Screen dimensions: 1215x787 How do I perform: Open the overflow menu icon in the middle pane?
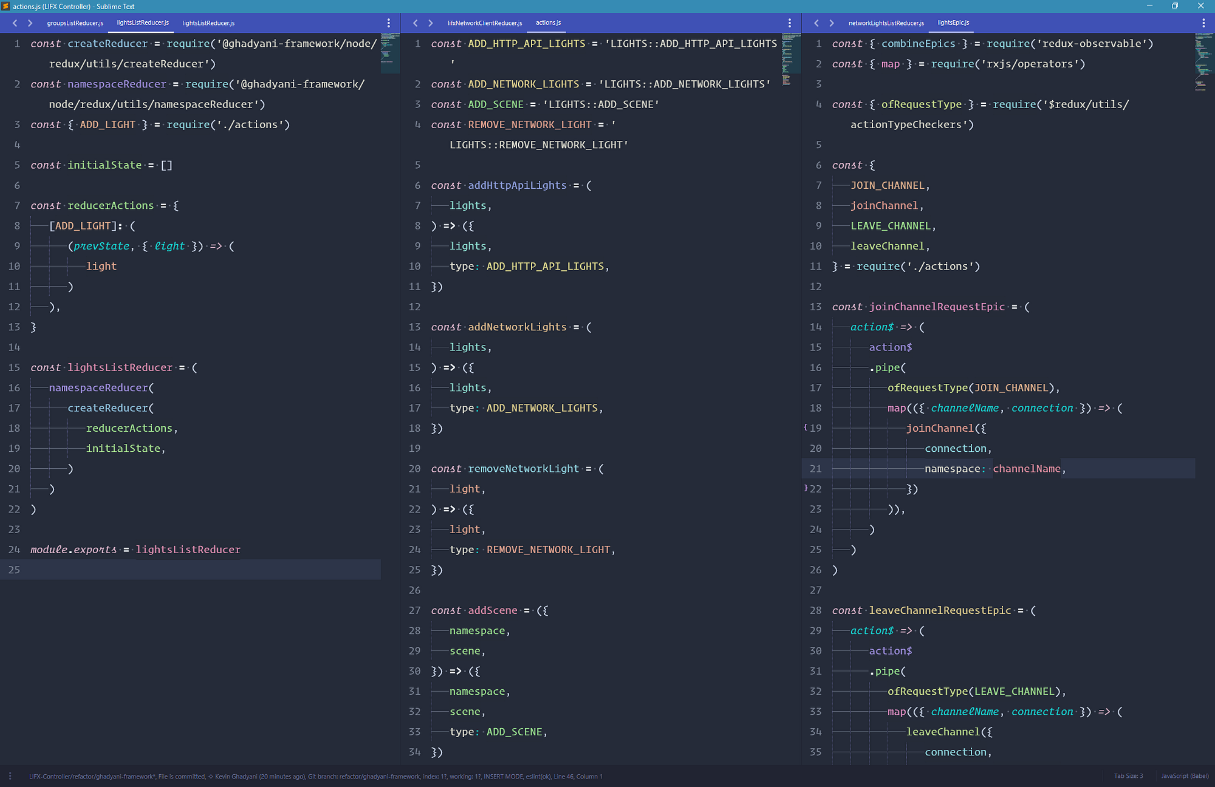[789, 22]
